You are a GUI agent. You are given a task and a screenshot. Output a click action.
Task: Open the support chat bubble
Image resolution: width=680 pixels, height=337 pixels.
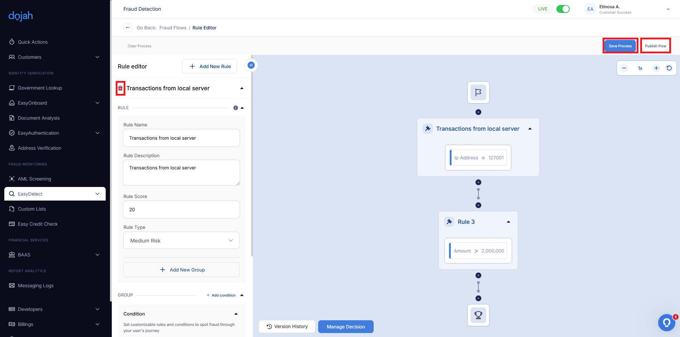coord(667,323)
